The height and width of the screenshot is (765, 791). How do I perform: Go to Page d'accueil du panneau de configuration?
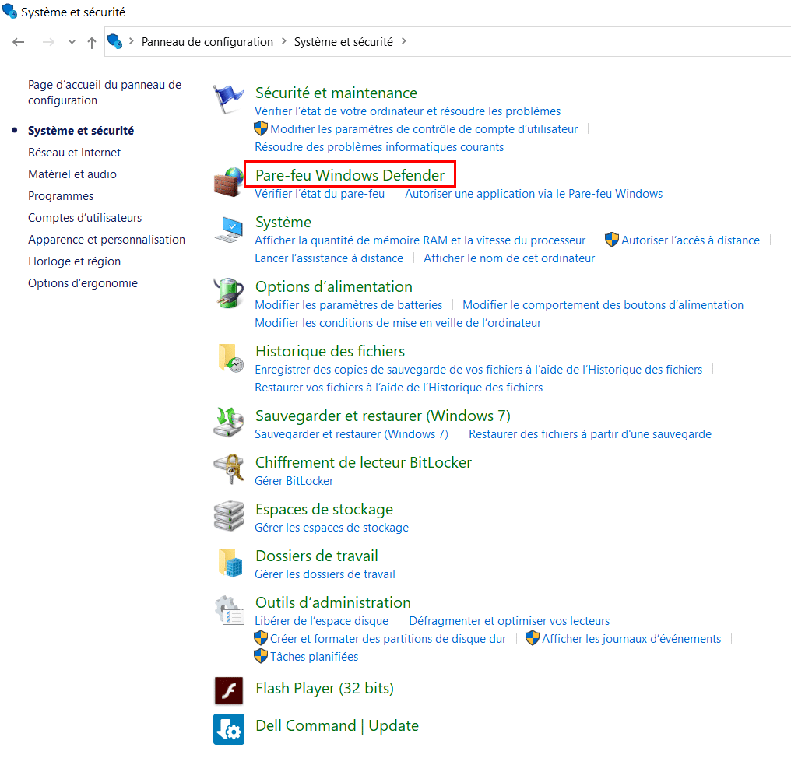coord(104,93)
